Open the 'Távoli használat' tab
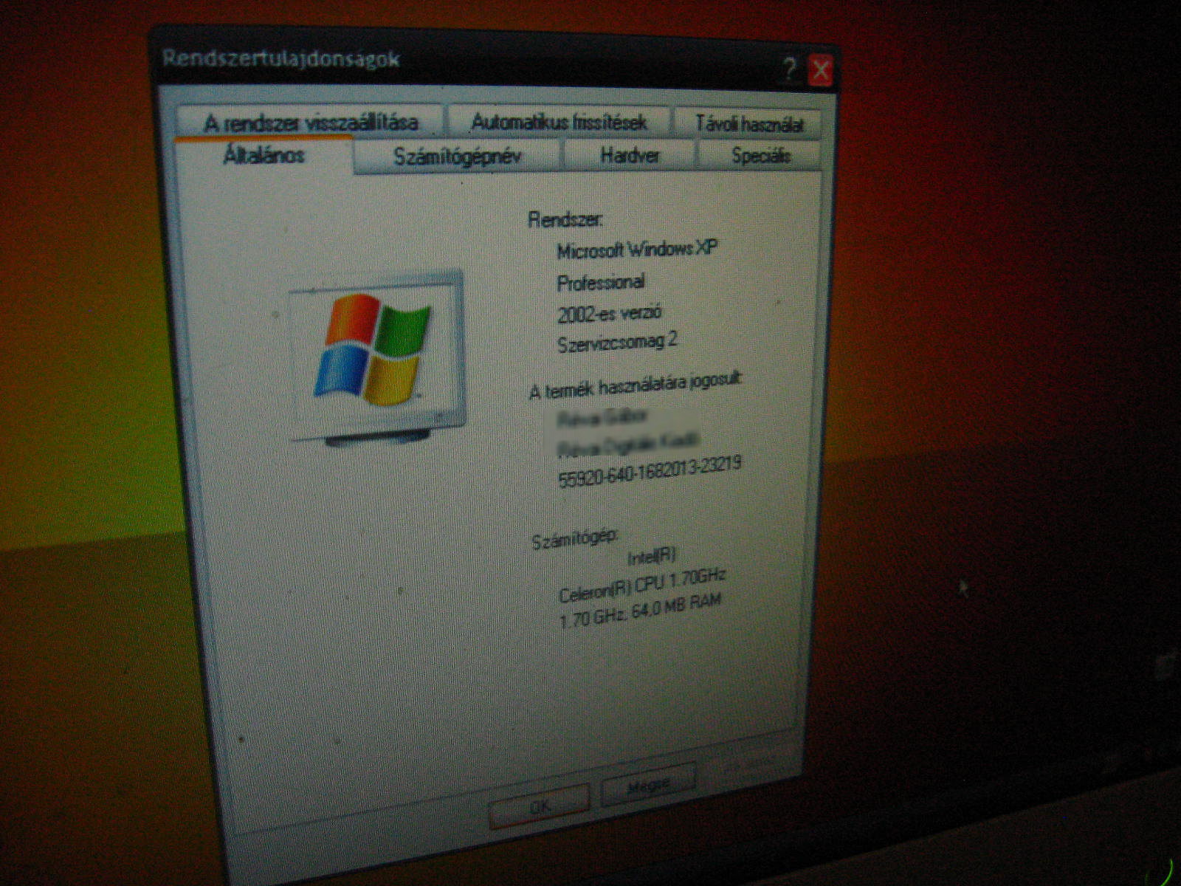The height and width of the screenshot is (886, 1181). tap(748, 123)
